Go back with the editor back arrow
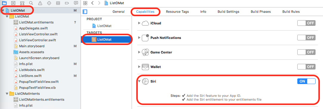Viewport: 323px width, 109px height. point(93,3)
